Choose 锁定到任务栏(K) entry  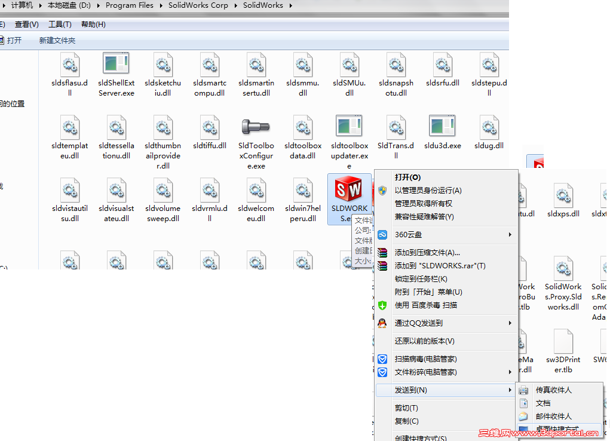[446, 279]
